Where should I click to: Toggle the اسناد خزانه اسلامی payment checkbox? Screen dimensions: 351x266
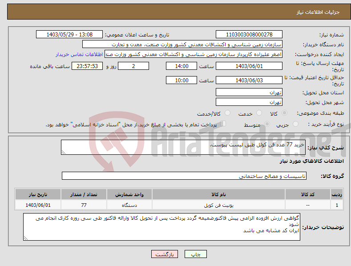[x=223, y=124]
